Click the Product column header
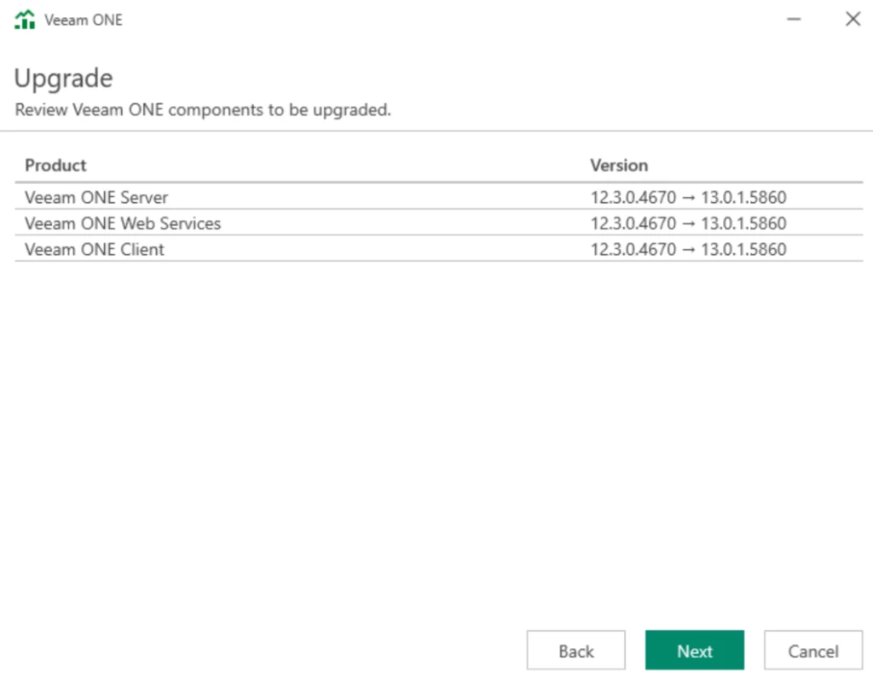Viewport: 873px width, 683px height. pos(55,165)
